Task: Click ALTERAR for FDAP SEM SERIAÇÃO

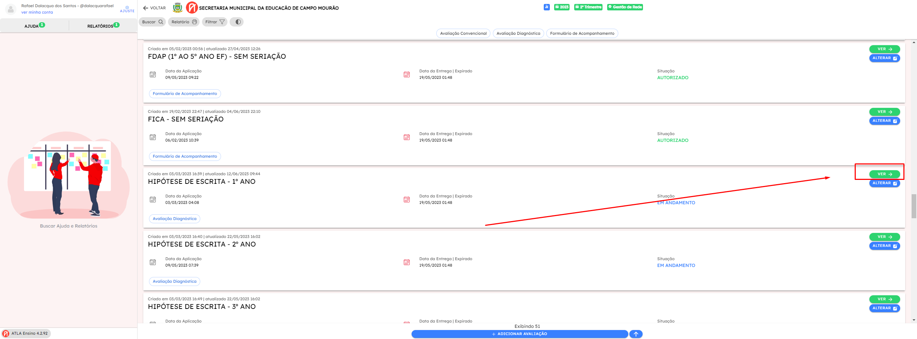Action: pos(884,58)
